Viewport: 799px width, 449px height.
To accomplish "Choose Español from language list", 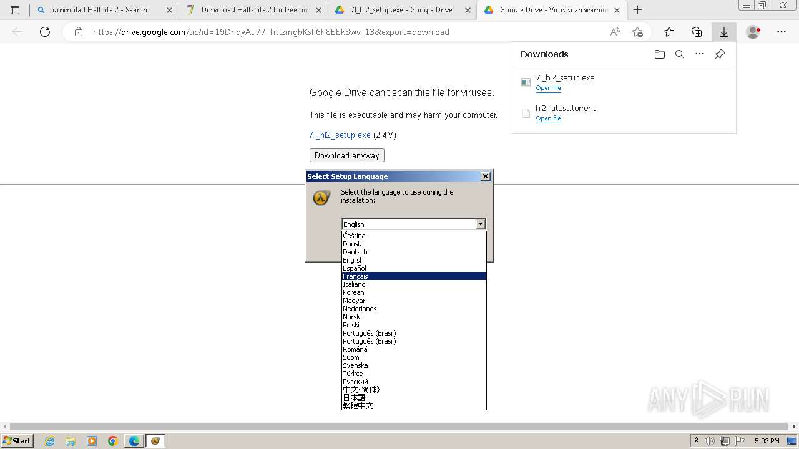I will tap(414, 268).
